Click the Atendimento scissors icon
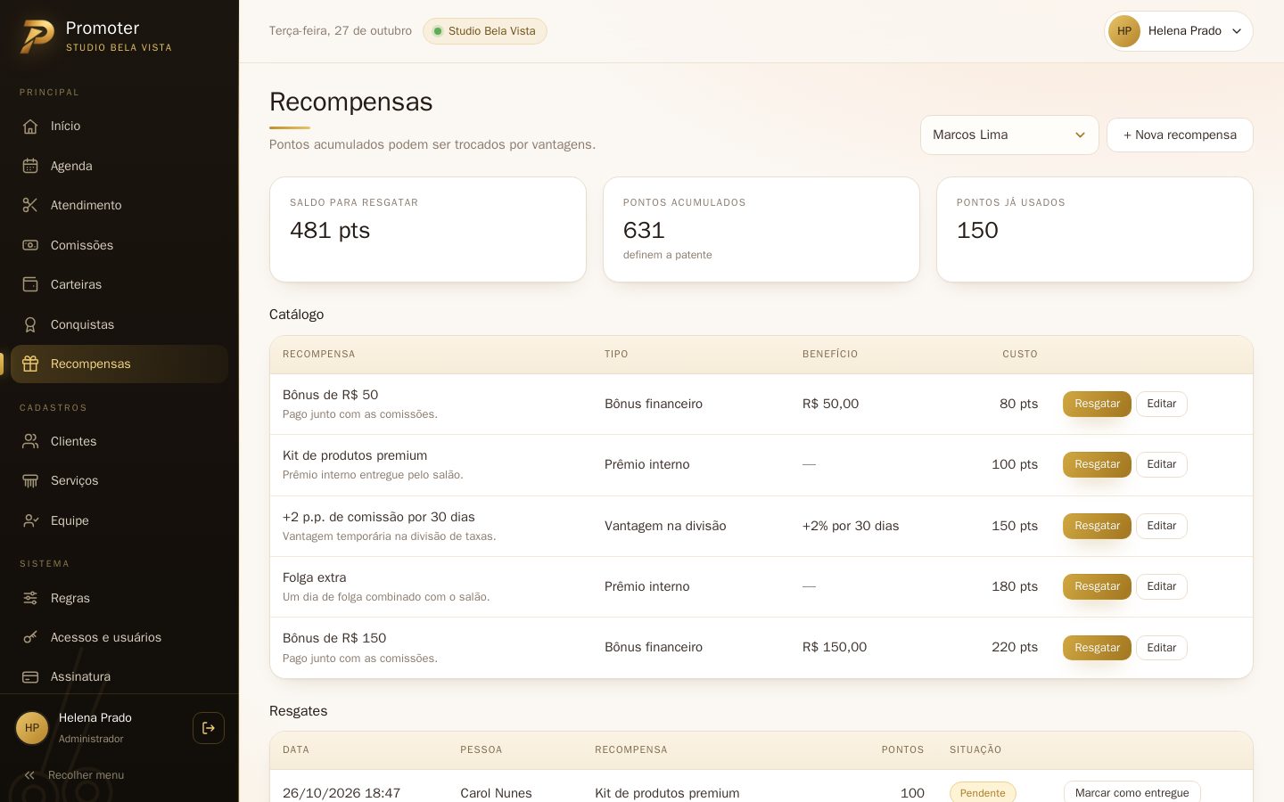 [30, 205]
